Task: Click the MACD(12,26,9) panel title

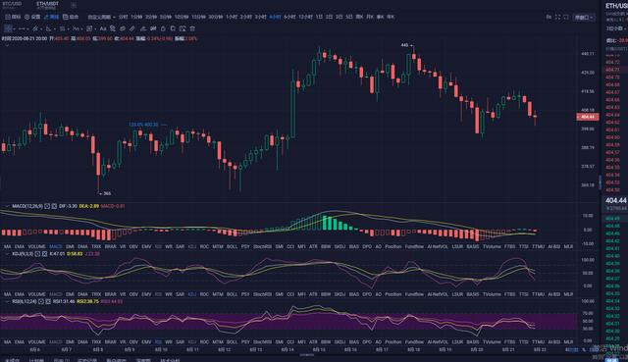Action: (27, 206)
